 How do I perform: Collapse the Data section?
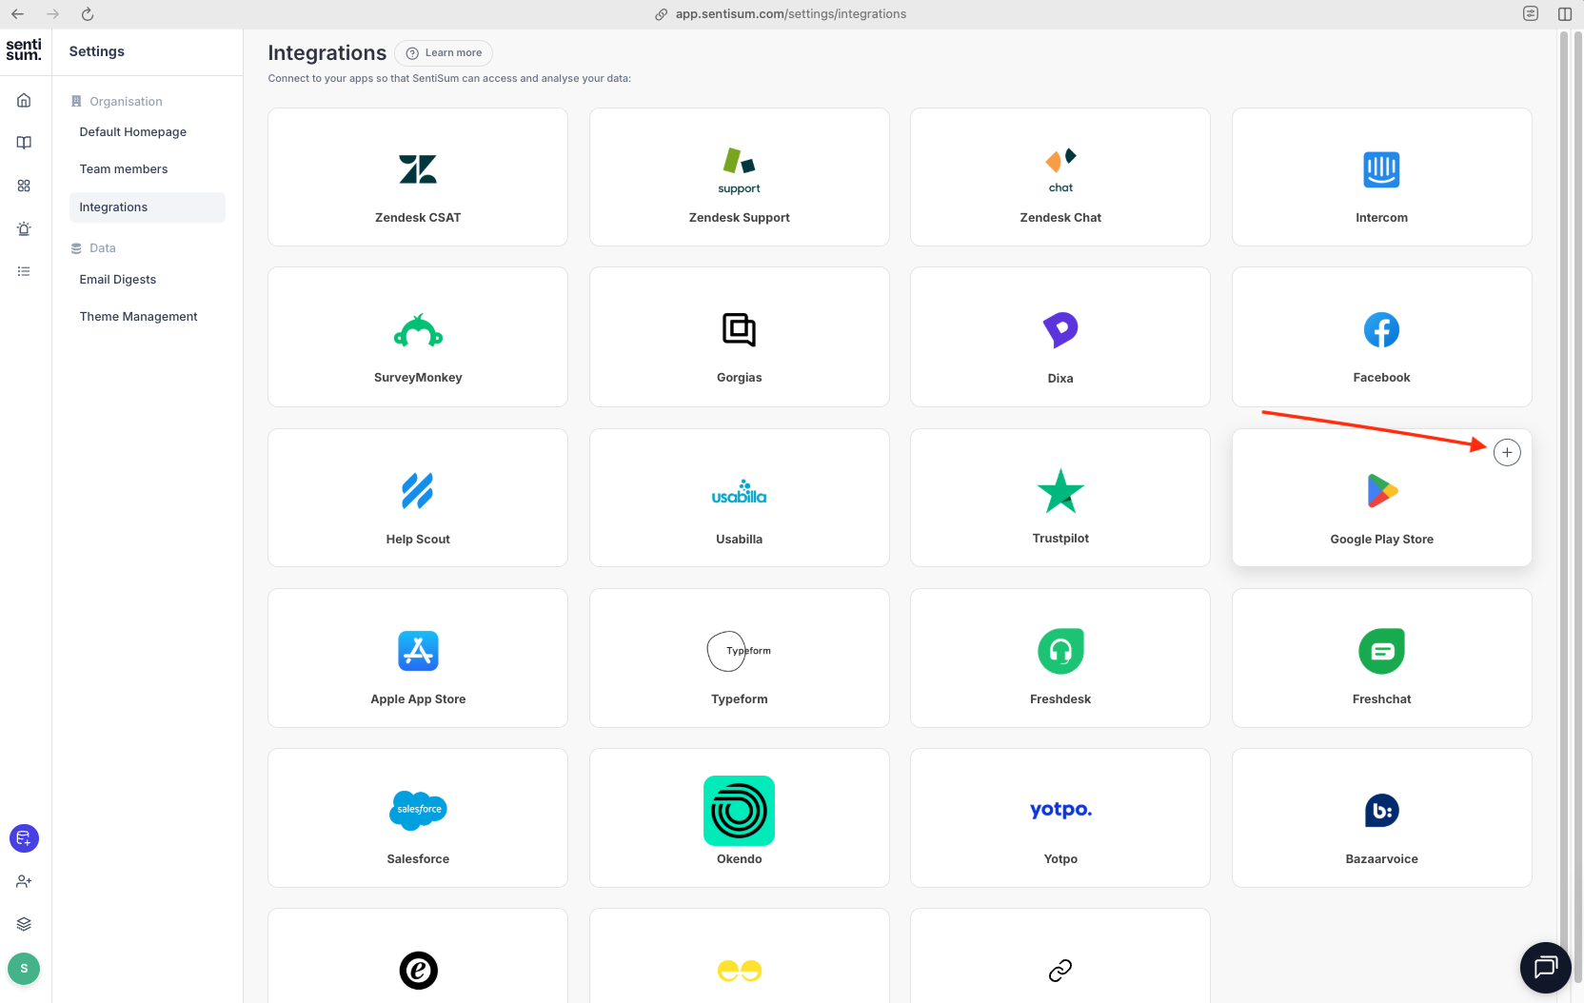pos(102,247)
